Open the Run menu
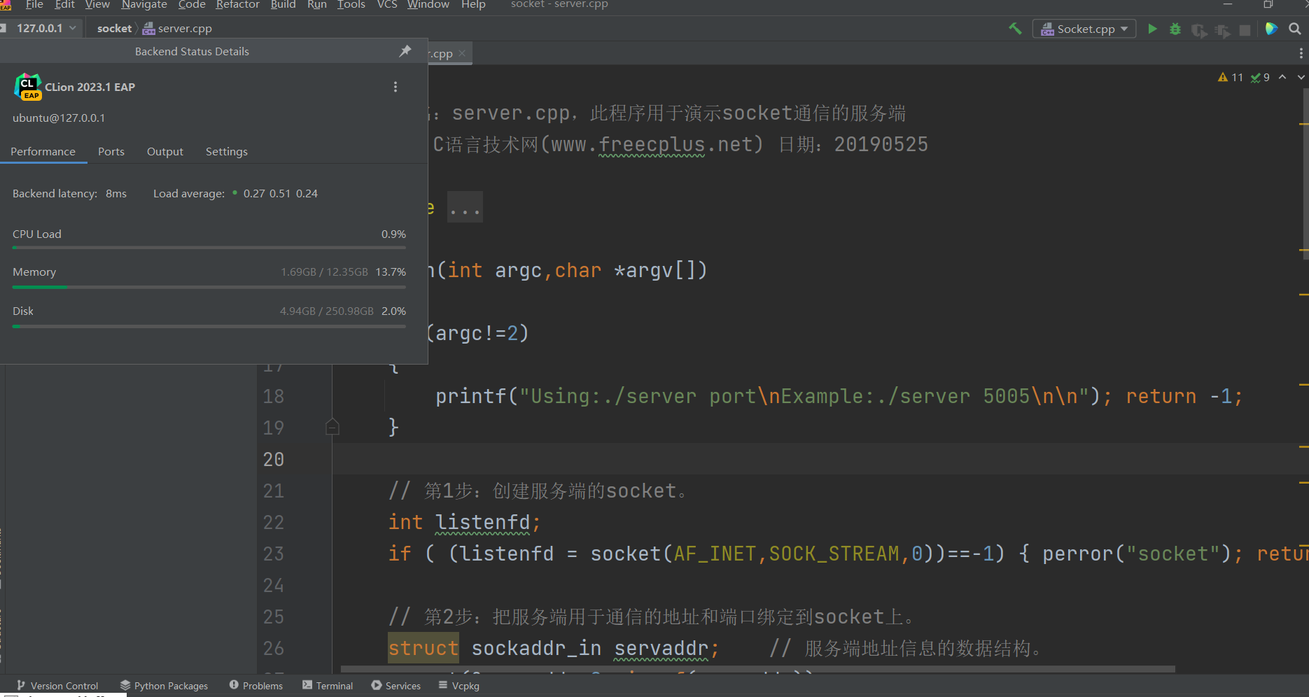 (316, 5)
